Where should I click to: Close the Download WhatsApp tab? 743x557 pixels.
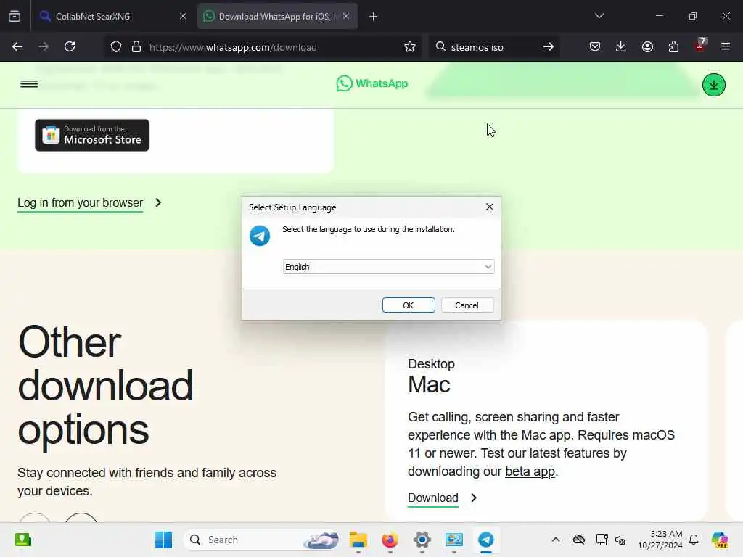pos(346,16)
